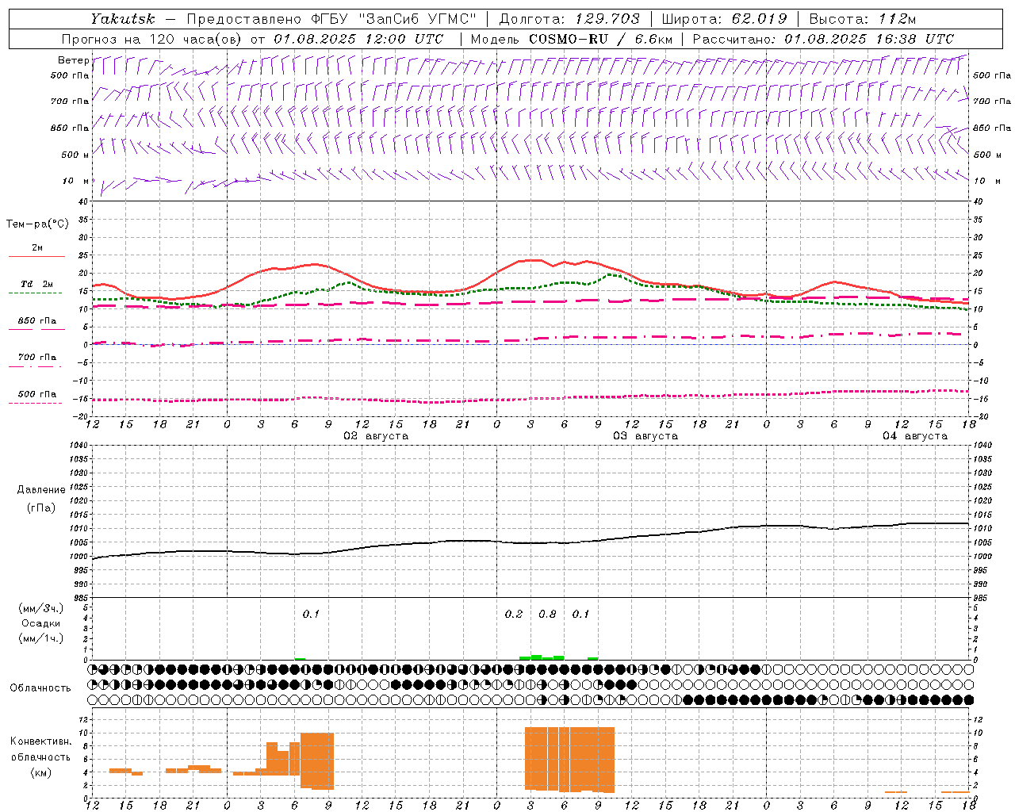This screenshot has width=1015, height=812.
Task: Click the red solid line sample under 2м legend
Action: [x=36, y=256]
